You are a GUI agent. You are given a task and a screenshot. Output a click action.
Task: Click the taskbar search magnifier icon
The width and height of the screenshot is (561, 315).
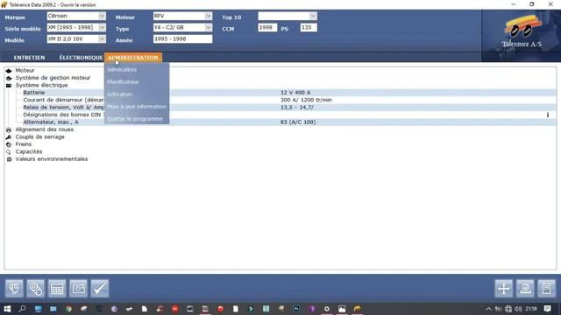22,309
